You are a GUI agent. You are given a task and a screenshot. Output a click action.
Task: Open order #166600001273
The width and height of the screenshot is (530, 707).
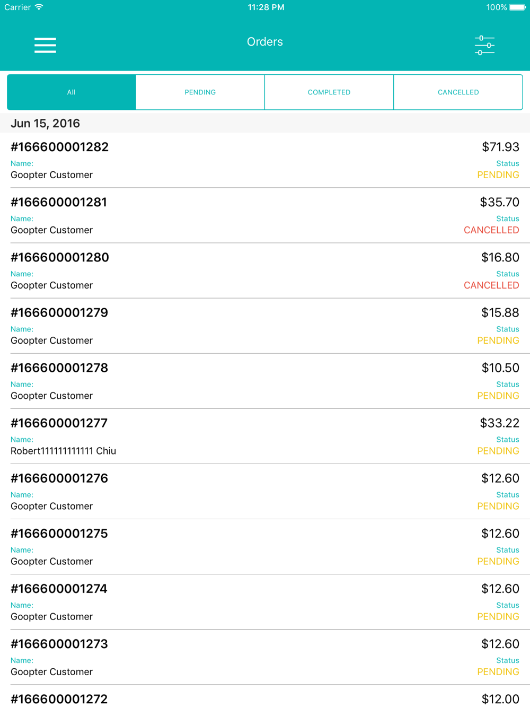[265, 657]
